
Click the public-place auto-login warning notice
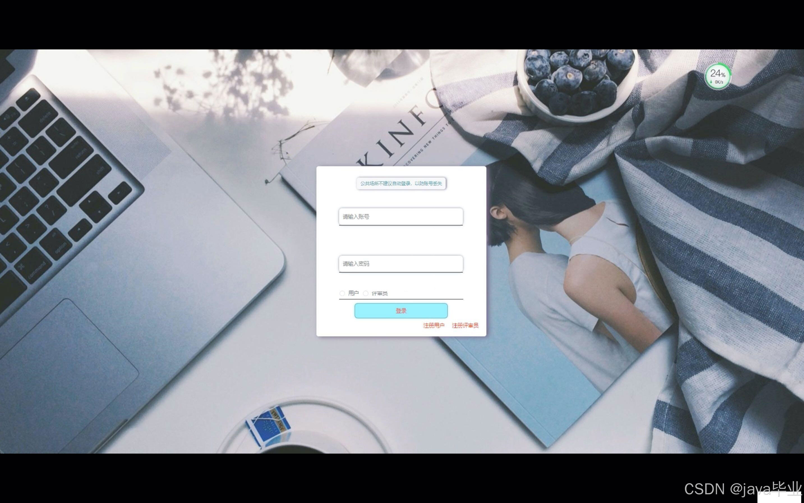(401, 183)
